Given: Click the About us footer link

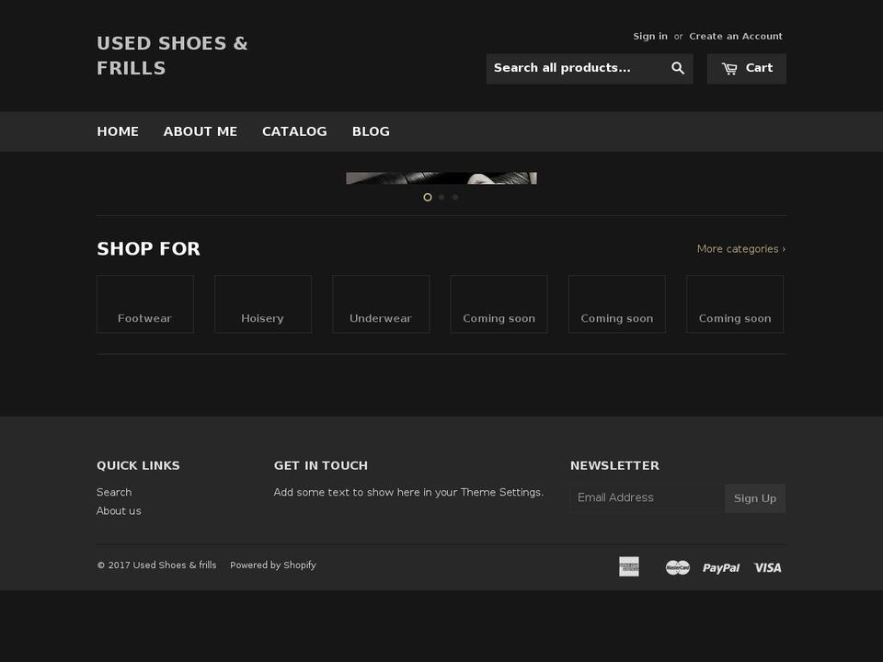Looking at the screenshot, I should pos(119,510).
